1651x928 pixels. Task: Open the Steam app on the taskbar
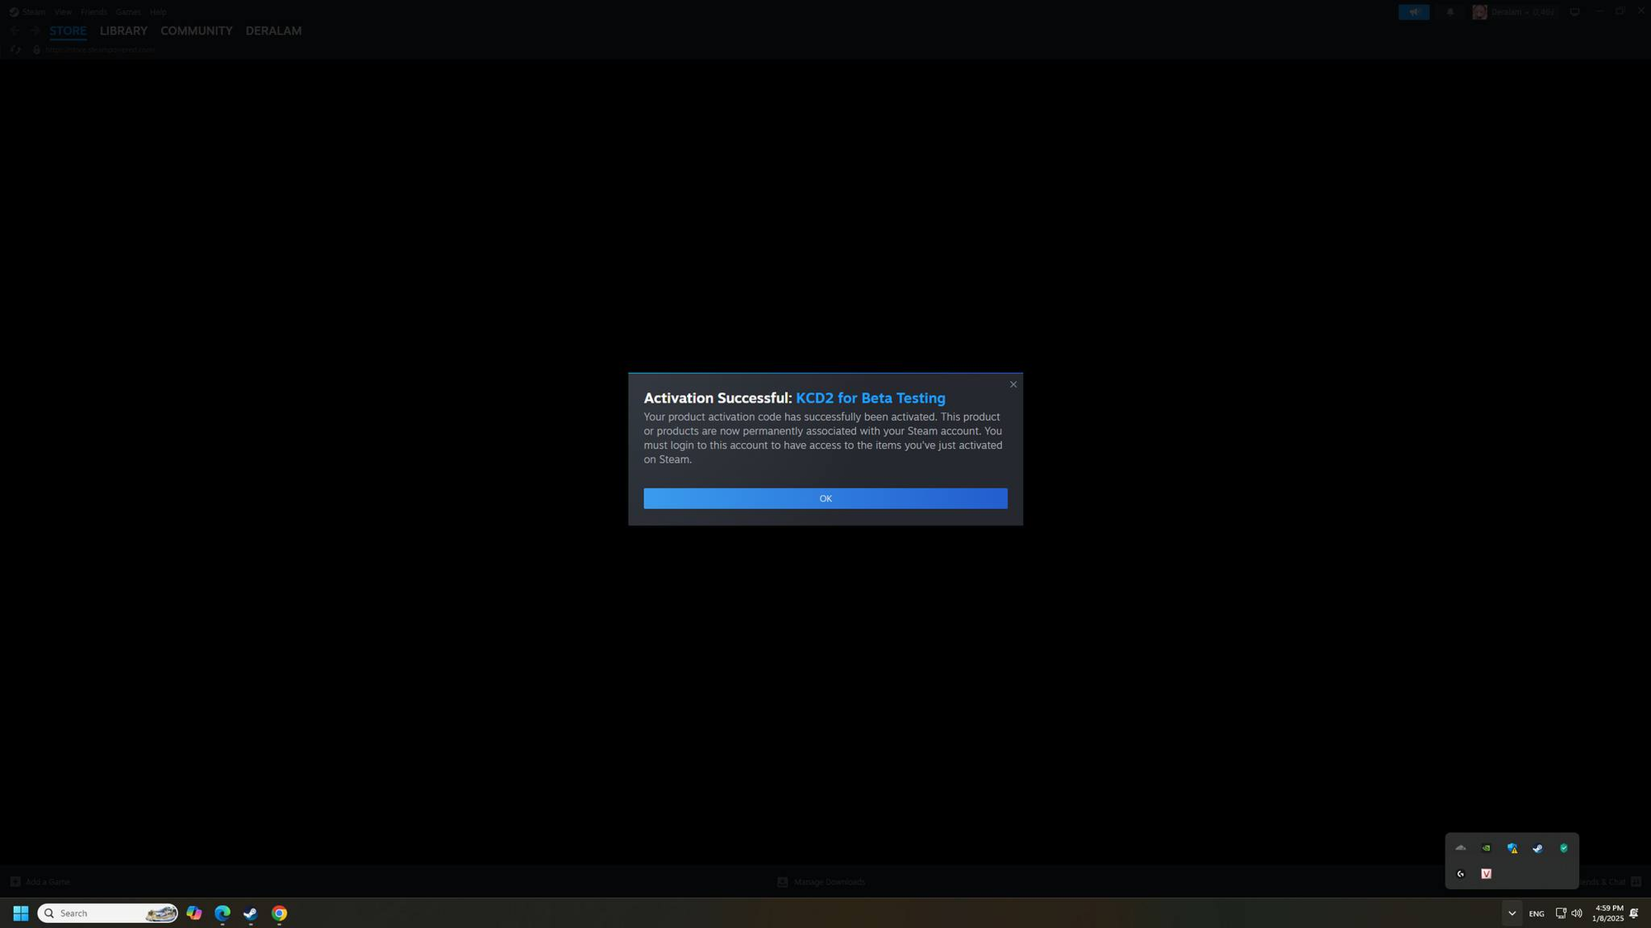[x=250, y=913]
